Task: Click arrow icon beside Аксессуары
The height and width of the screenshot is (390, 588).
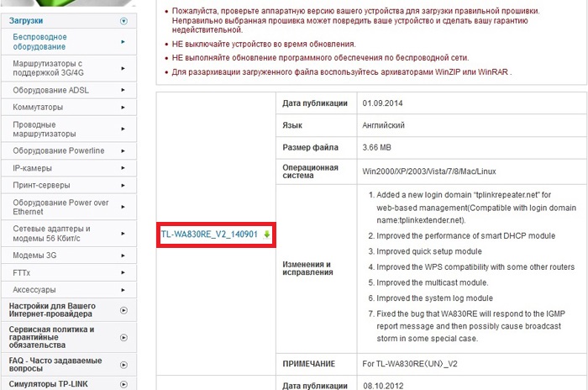Action: pos(123,290)
